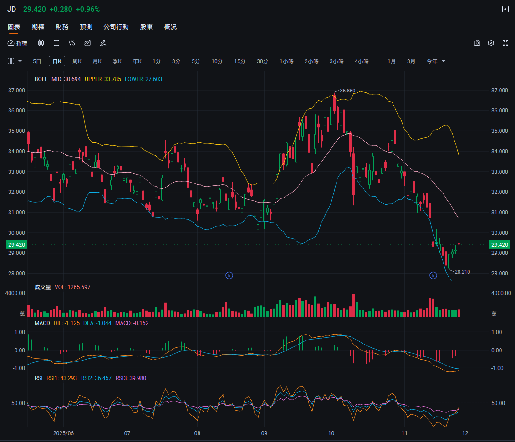Select the 日K timeframe
Viewport: 515px width, 442px height.
(57, 61)
